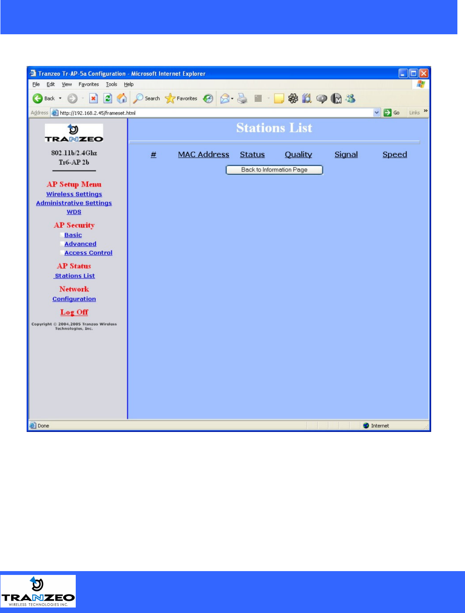Click the red Stop loading icon
The height and width of the screenshot is (613, 465).
94,99
